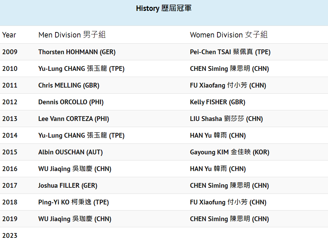Select Thorsten HOHMANN (GER) in 2009 row
Screen dimensions: 328x246
point(77,52)
